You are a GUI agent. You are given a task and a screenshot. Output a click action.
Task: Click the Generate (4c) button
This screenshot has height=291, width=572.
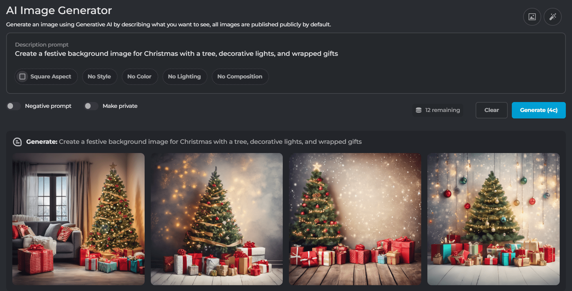pos(538,110)
